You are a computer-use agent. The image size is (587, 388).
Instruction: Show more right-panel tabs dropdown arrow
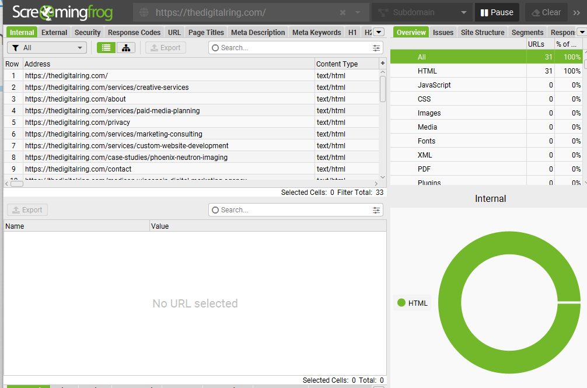click(582, 33)
